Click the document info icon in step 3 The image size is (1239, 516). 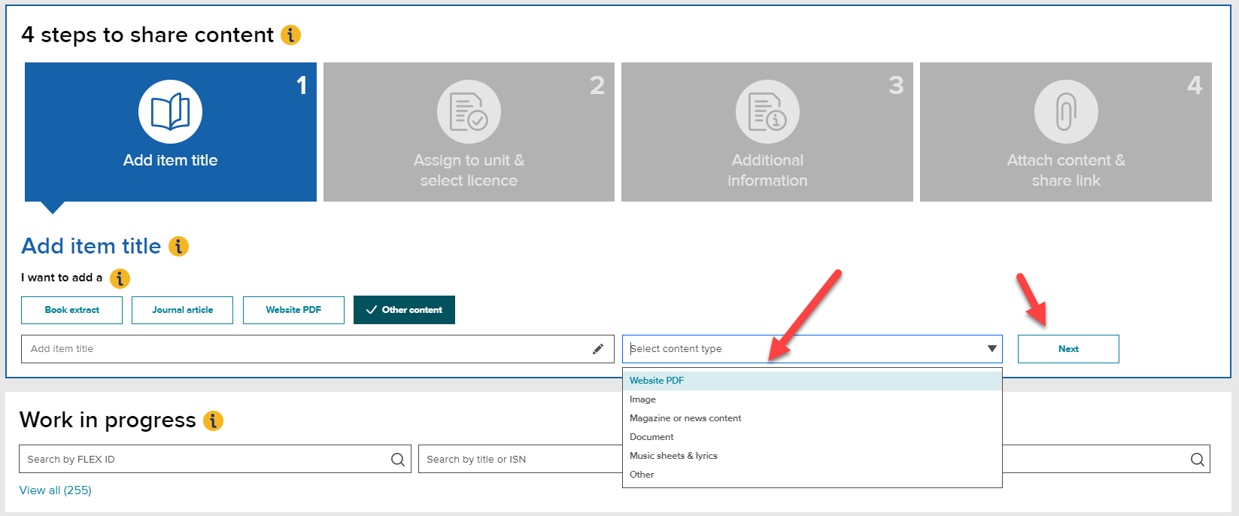pos(767,112)
